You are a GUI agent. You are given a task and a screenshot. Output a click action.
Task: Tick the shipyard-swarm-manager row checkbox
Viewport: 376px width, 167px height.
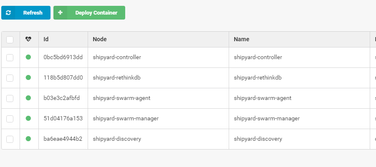10,119
